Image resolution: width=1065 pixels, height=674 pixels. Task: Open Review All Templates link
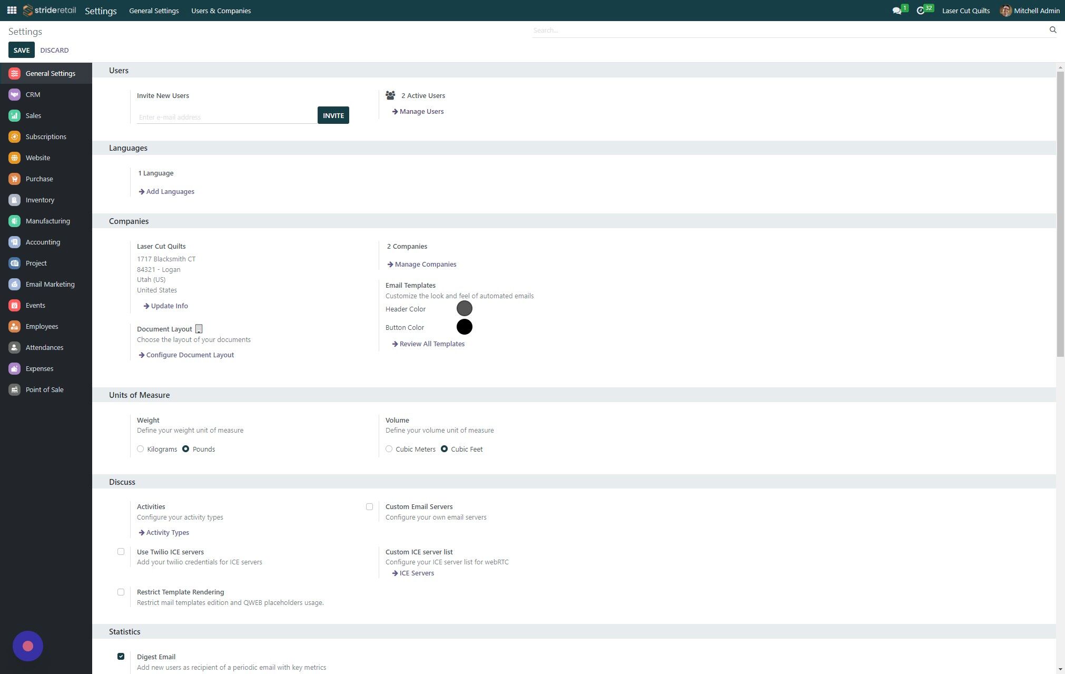428,344
